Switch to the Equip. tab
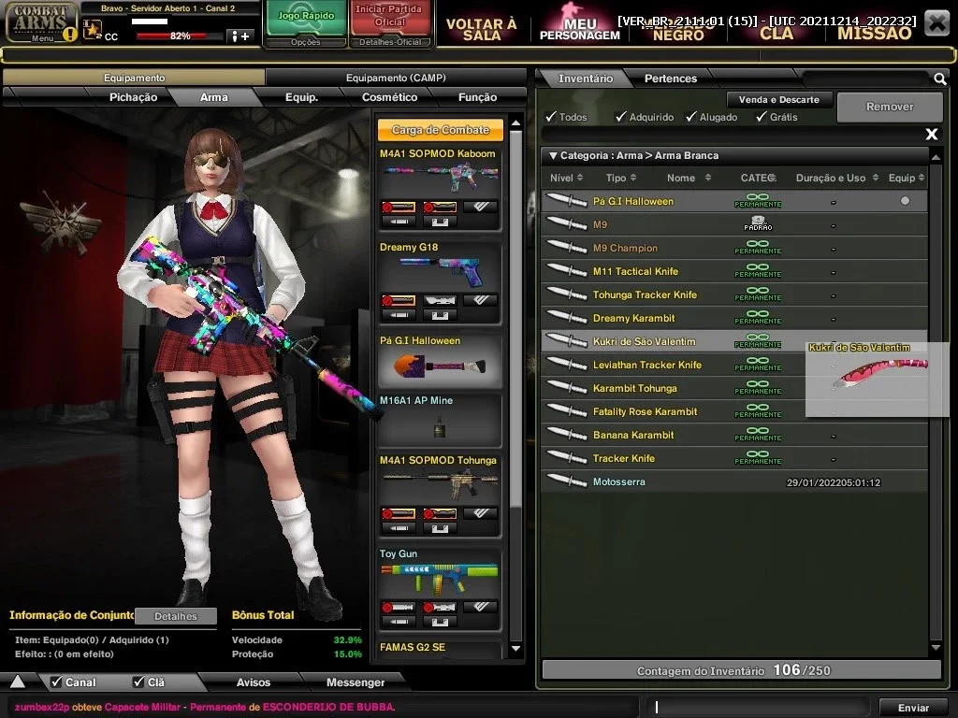The width and height of the screenshot is (958, 718). pos(302,97)
